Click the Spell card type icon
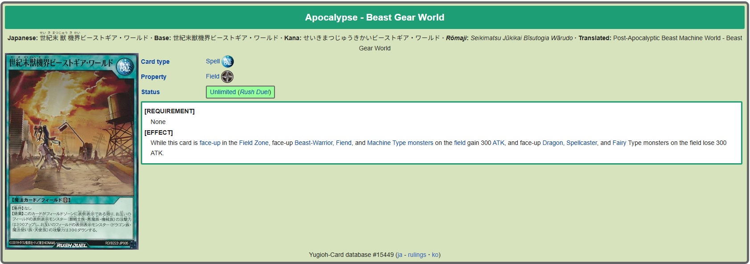Image resolution: width=750 pixels, height=264 pixels. pyautogui.click(x=228, y=62)
